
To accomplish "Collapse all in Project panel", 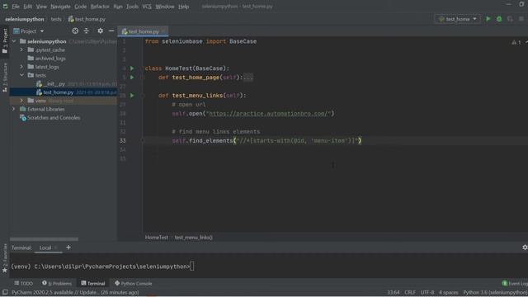I will pos(86,31).
